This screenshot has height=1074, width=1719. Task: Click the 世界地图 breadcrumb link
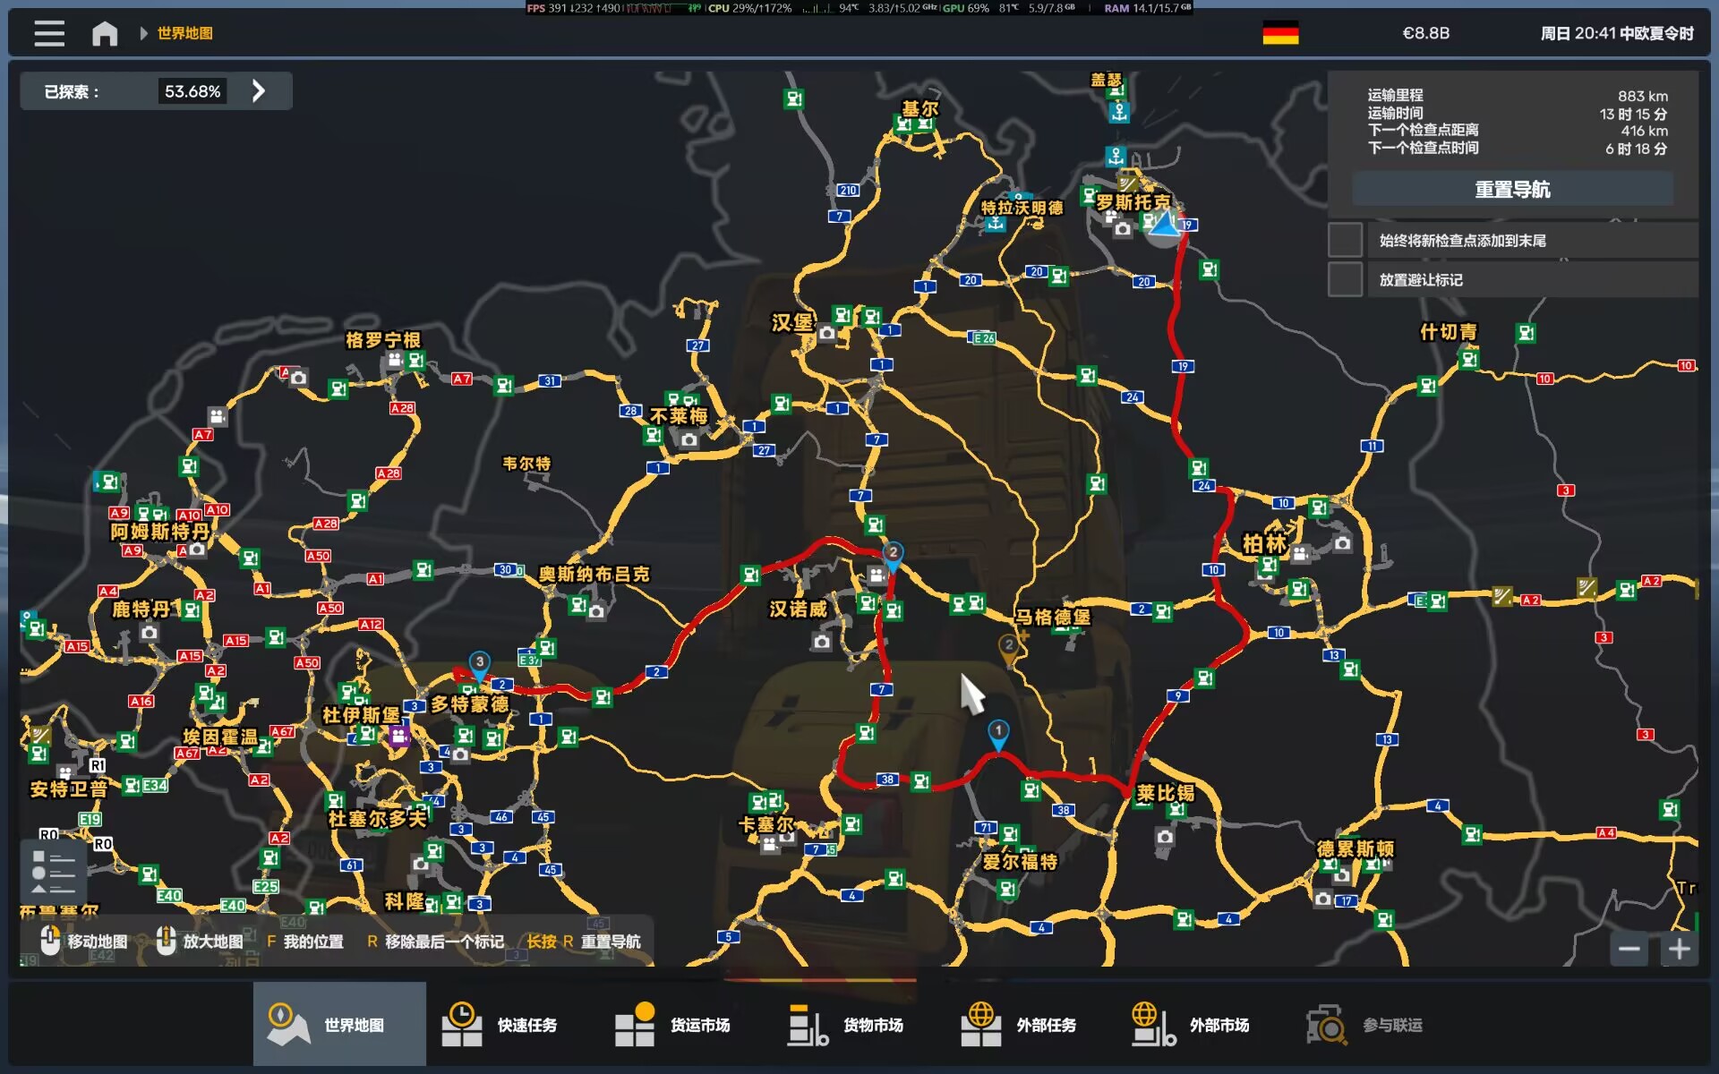tap(185, 34)
